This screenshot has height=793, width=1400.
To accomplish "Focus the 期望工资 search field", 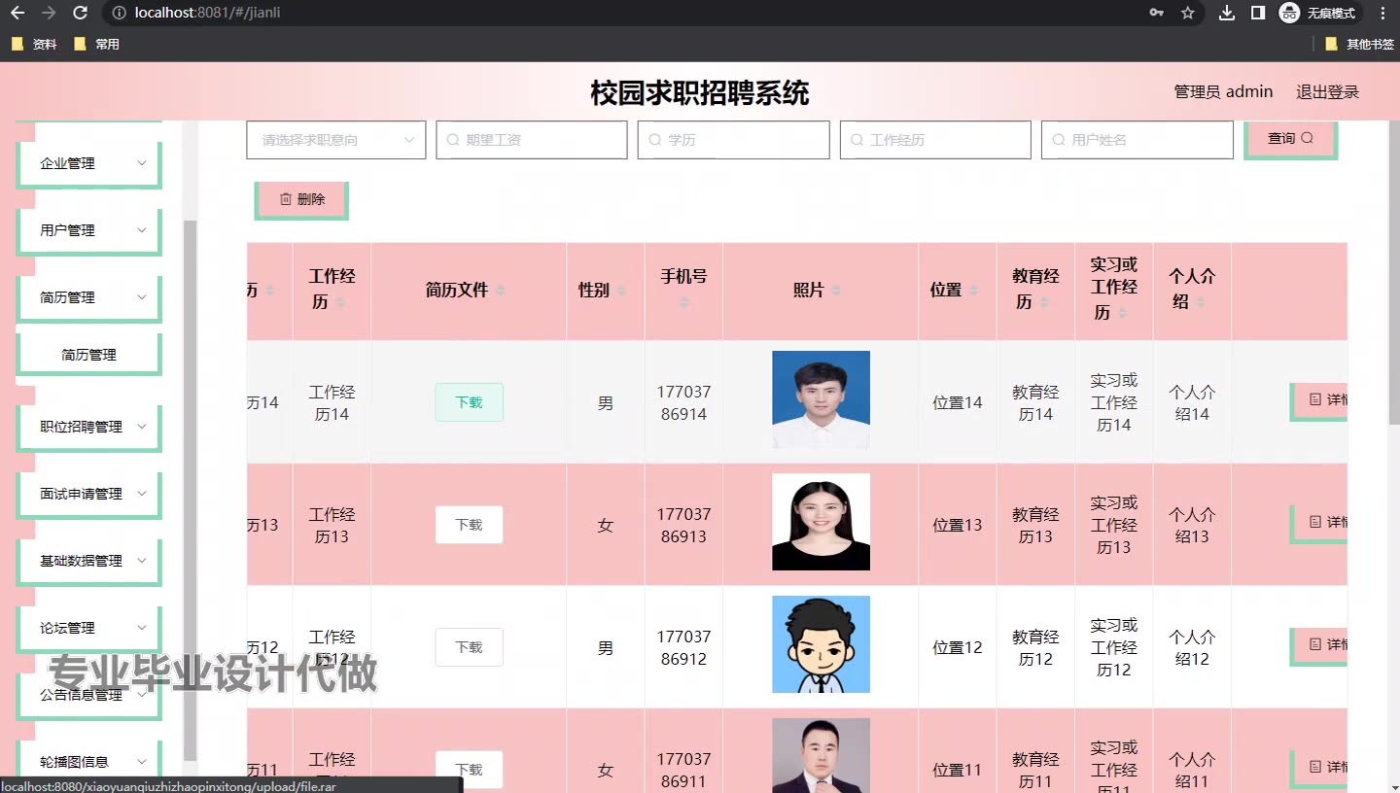I will pos(532,140).
